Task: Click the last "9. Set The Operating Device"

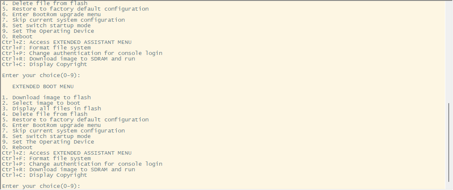Action: 48,142
